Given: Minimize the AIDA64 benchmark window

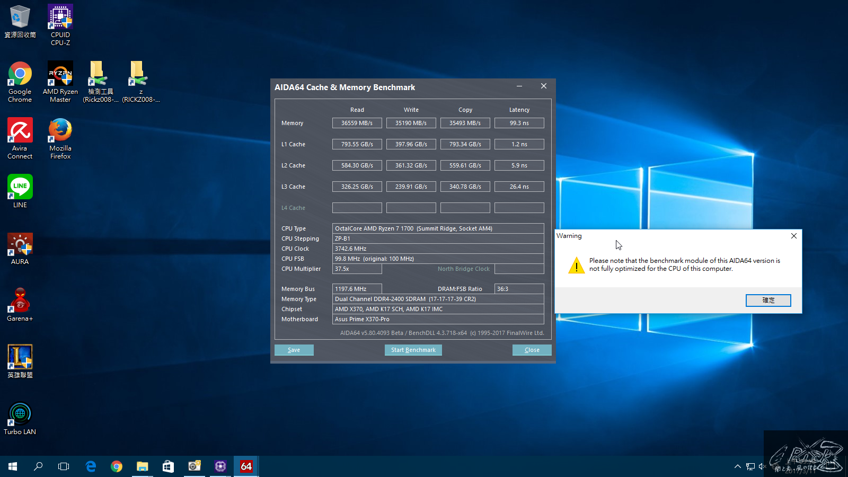Looking at the screenshot, I should 519,86.
